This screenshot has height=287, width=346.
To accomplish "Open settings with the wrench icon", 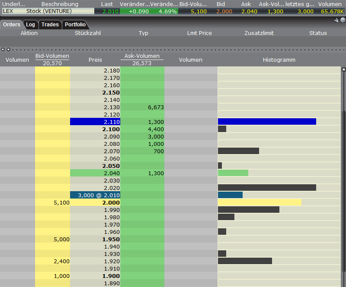I will pyautogui.click(x=336, y=20).
